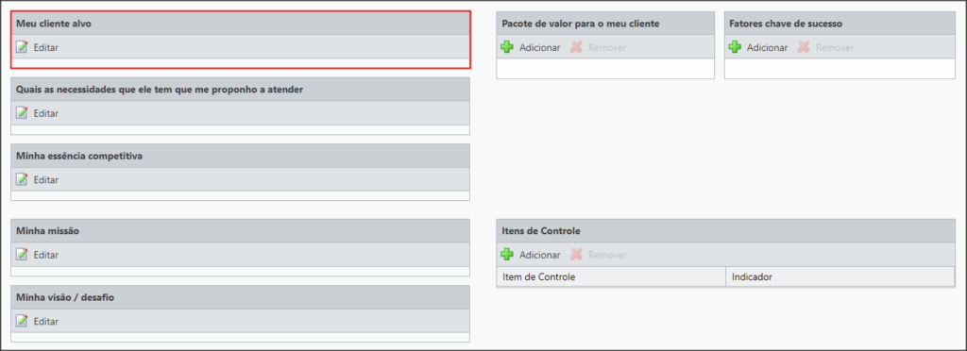Screen dimensions: 967x351
Task: Click green plus icon in Fatores chave de sucesso
Action: [x=735, y=47]
